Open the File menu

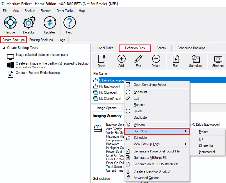pyautogui.click(x=5, y=11)
